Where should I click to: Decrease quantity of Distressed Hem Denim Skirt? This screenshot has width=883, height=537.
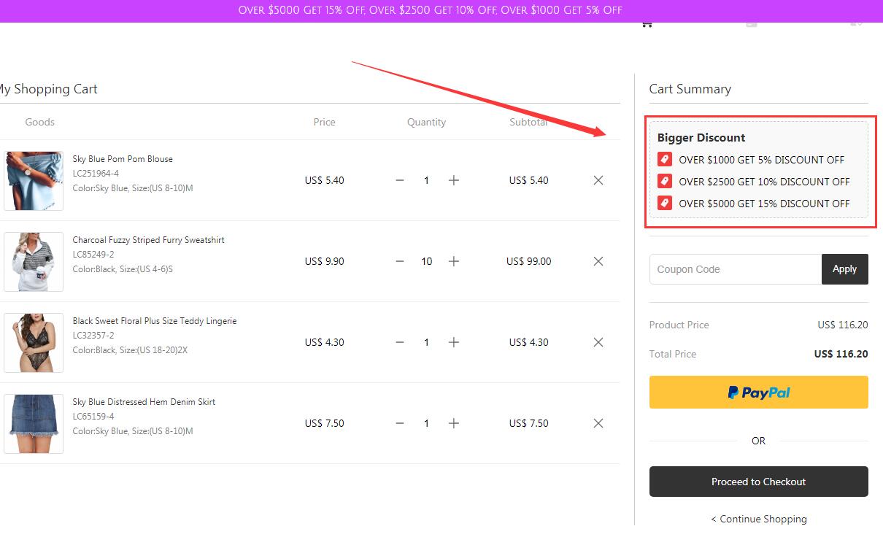400,423
